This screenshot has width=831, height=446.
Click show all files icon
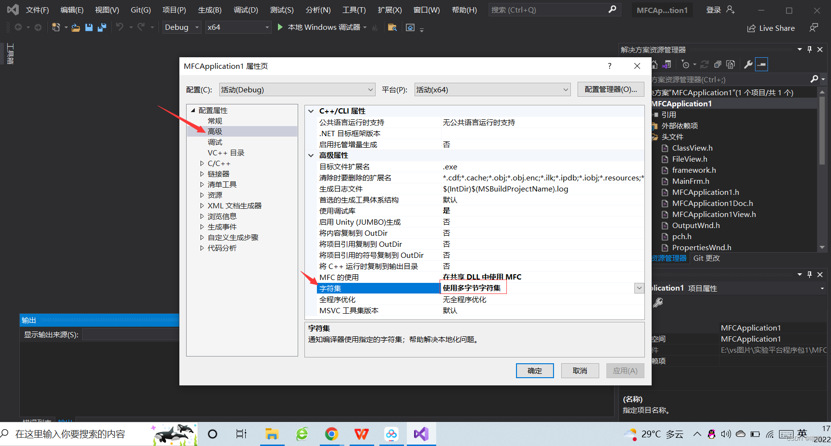pos(730,64)
